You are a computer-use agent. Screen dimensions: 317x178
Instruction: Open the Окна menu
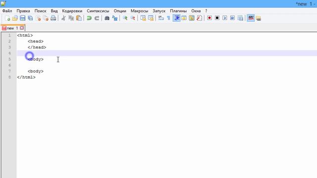[x=196, y=11]
